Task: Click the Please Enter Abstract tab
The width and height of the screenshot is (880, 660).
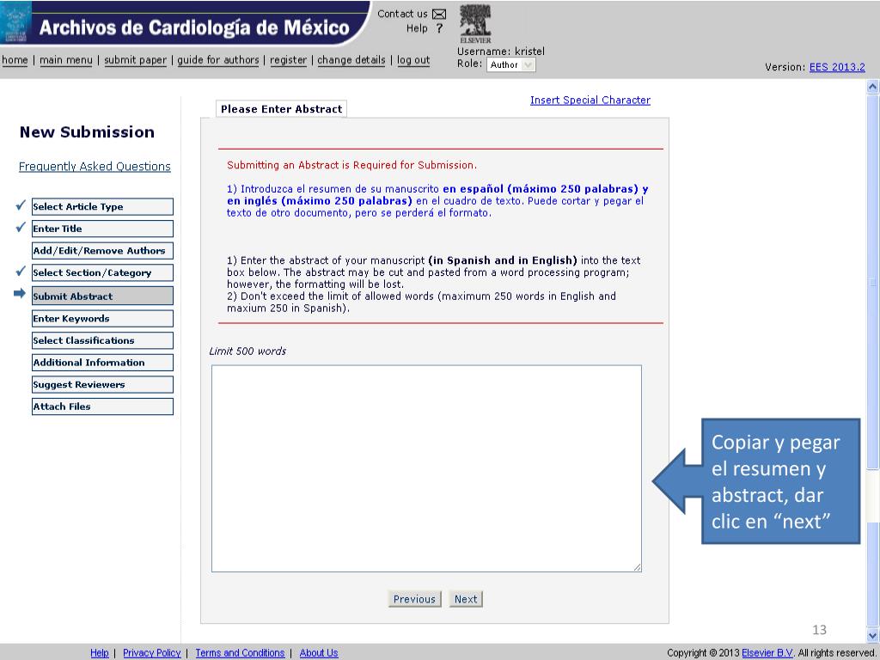Action: [x=281, y=109]
